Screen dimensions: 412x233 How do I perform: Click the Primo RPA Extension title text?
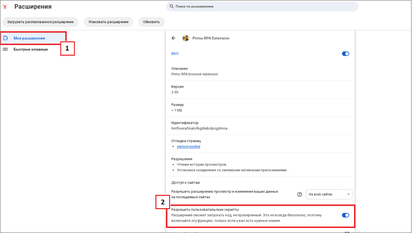coord(211,38)
